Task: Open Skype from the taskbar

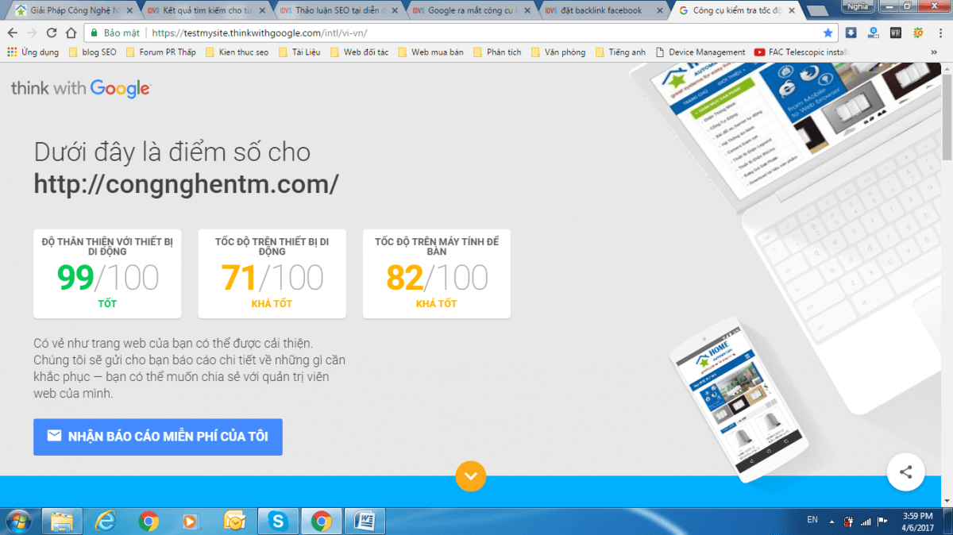Action: [277, 521]
